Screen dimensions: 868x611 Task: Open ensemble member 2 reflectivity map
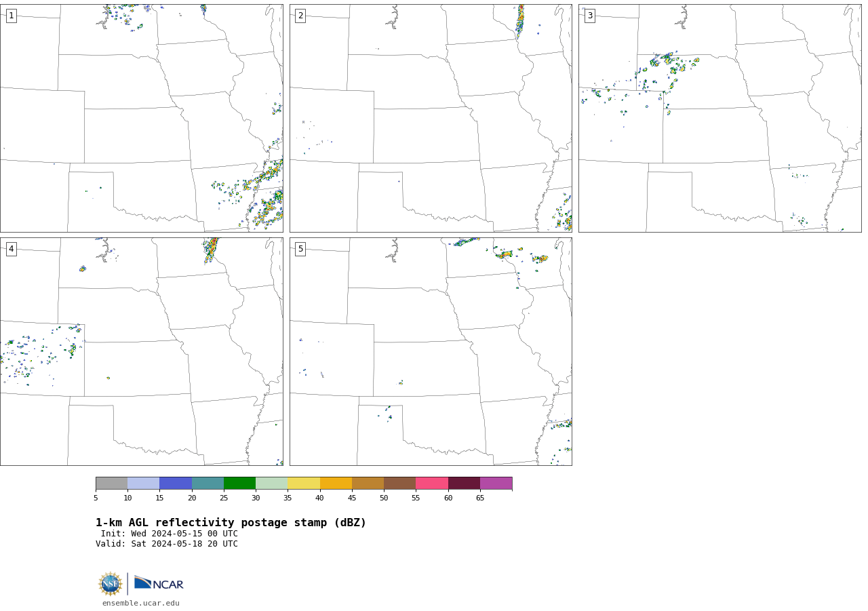click(431, 118)
